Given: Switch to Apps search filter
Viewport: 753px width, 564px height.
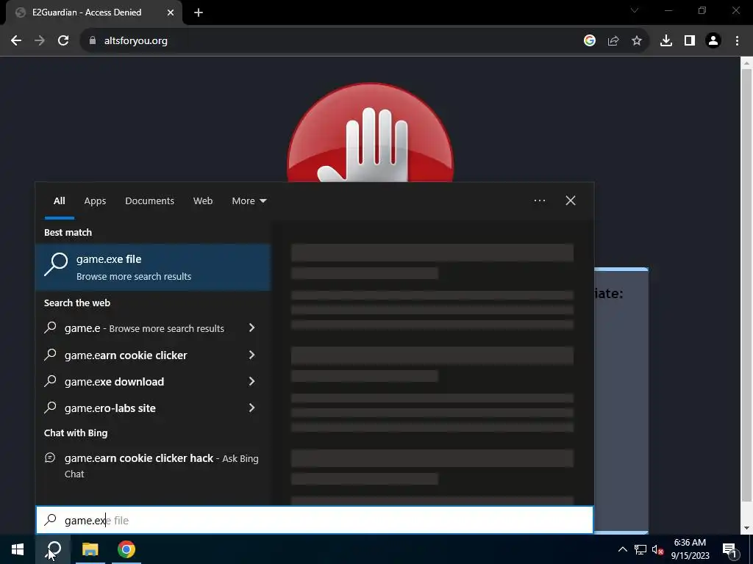Looking at the screenshot, I should (95, 201).
